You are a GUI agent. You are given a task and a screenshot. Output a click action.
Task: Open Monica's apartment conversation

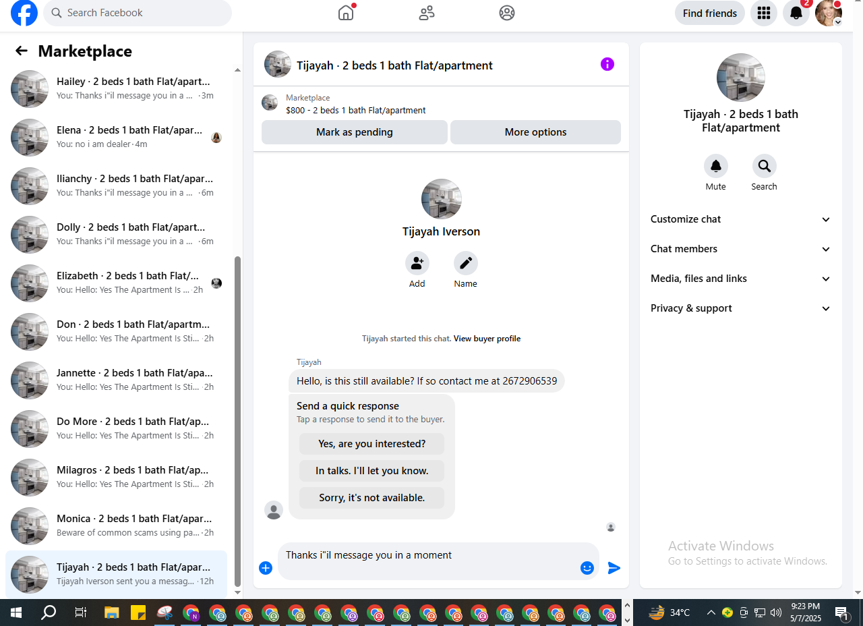(x=116, y=526)
